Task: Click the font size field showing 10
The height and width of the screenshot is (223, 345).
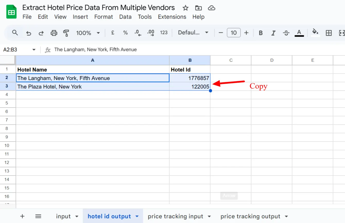Action: coord(234,33)
